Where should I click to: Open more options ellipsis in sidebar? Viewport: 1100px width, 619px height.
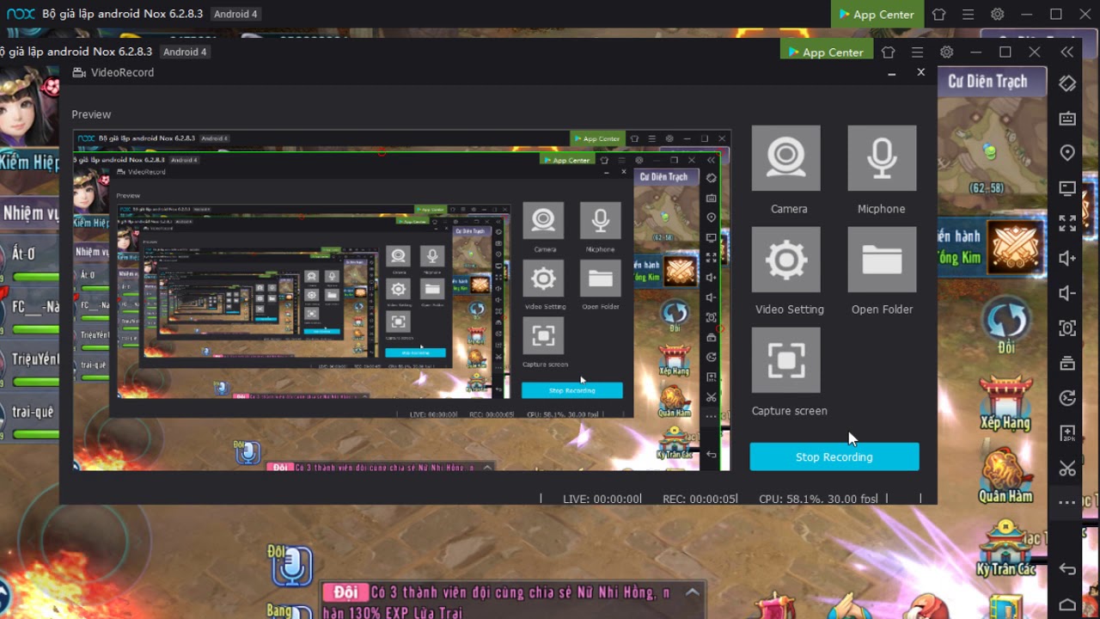point(1067,503)
